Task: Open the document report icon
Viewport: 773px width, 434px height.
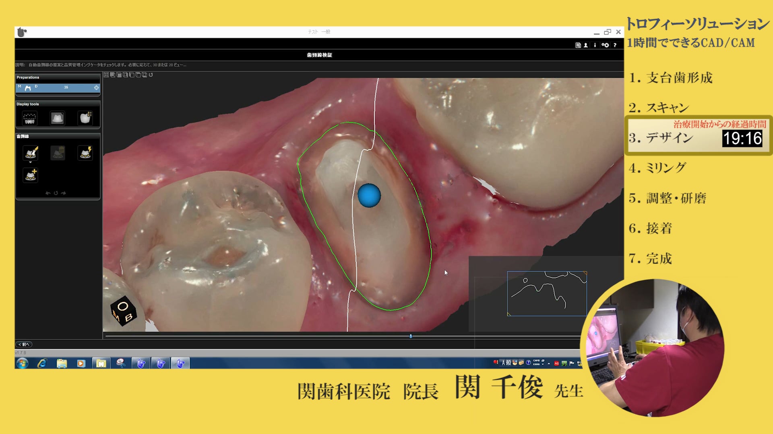Action: pos(578,45)
